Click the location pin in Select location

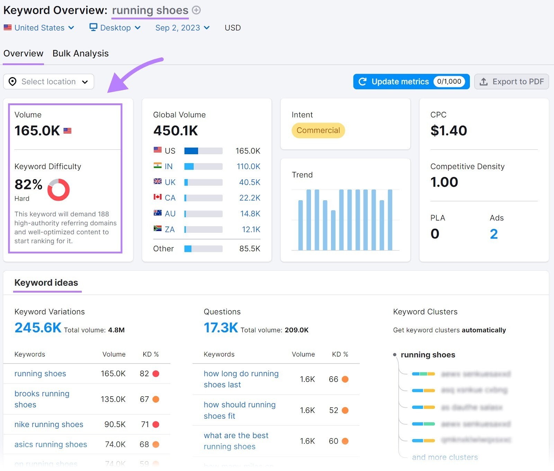[x=12, y=82]
